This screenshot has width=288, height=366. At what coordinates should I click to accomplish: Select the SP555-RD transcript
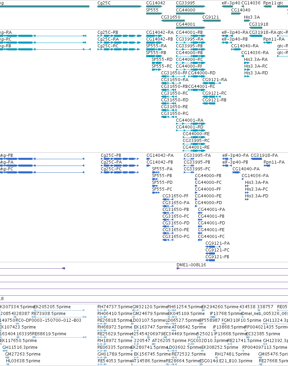coord(156,63)
